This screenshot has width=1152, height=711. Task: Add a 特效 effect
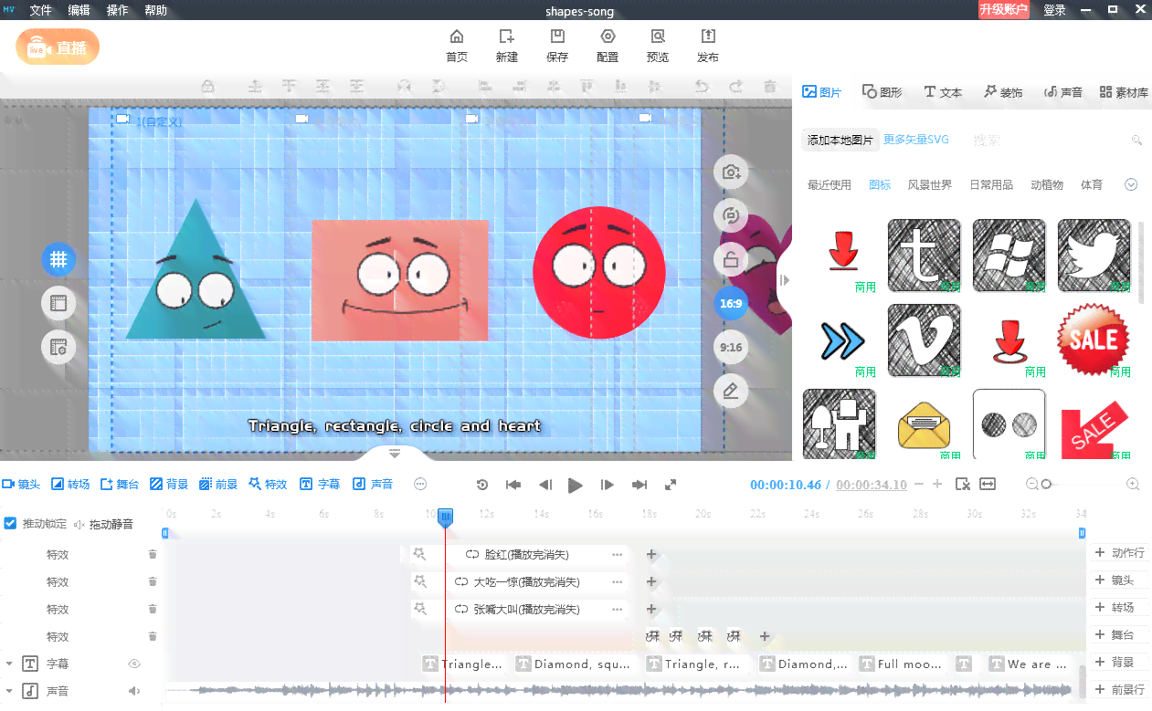click(x=268, y=485)
